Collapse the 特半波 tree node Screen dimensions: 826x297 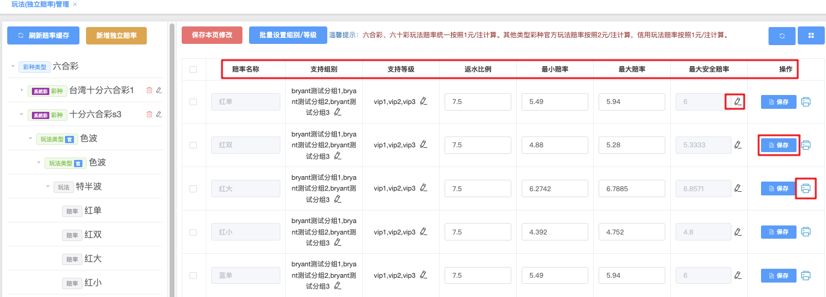48,186
